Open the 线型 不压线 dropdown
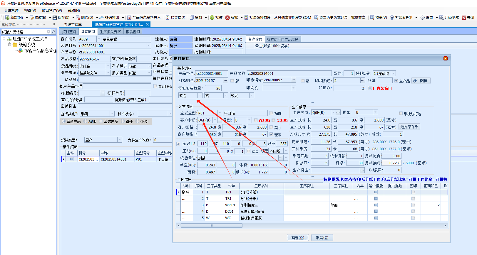477x255 pixels. [286, 151]
